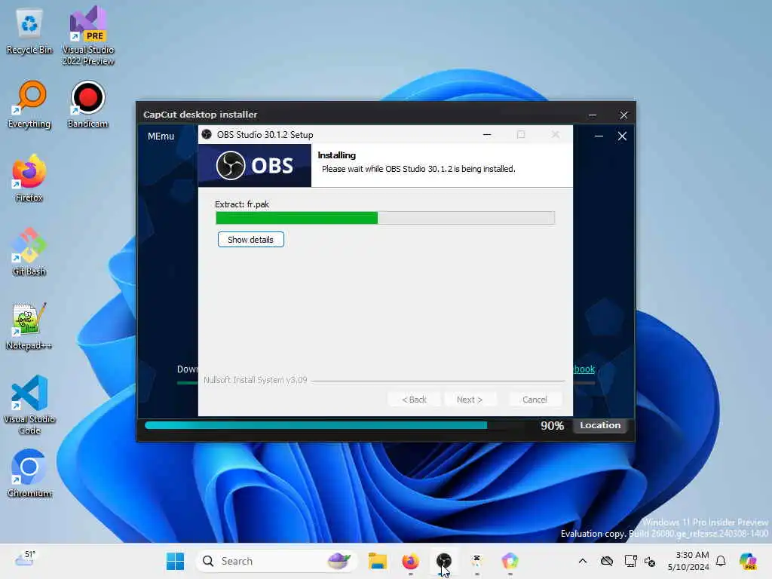Select the Bandicam desktop icon
Viewport: 772px width, 579px height.
point(87,104)
